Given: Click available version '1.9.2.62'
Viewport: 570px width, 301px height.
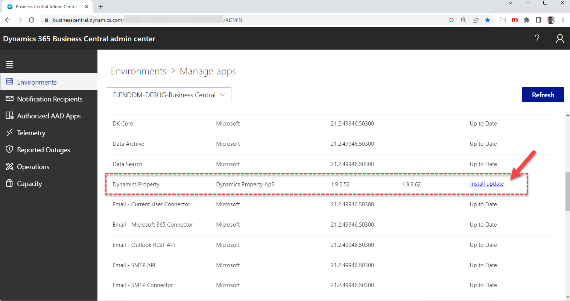Looking at the screenshot, I should [x=411, y=185].
